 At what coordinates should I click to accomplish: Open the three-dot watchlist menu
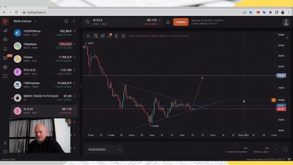tap(74, 21)
